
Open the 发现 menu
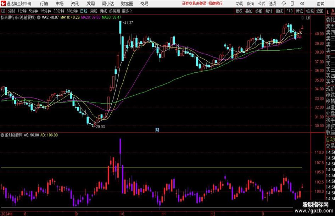(x=91, y=4)
